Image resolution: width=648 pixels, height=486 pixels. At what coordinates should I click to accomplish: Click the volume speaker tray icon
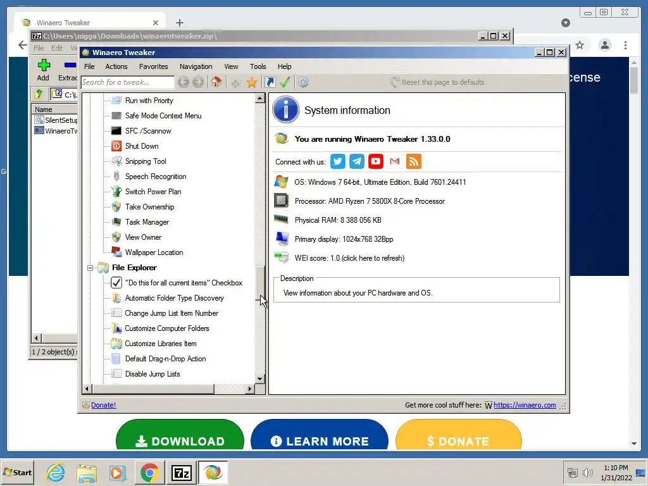[587, 472]
